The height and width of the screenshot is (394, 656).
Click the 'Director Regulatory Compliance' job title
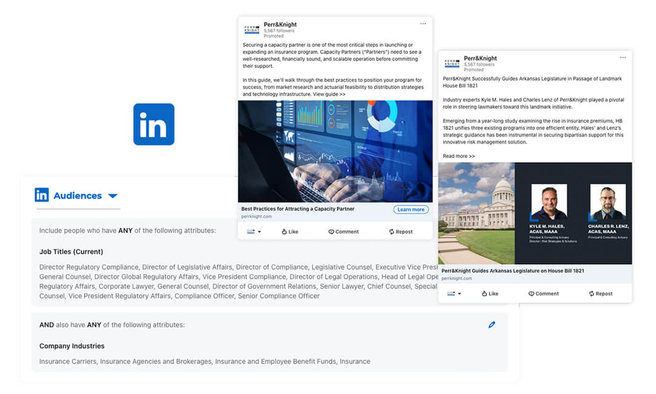[89, 267]
